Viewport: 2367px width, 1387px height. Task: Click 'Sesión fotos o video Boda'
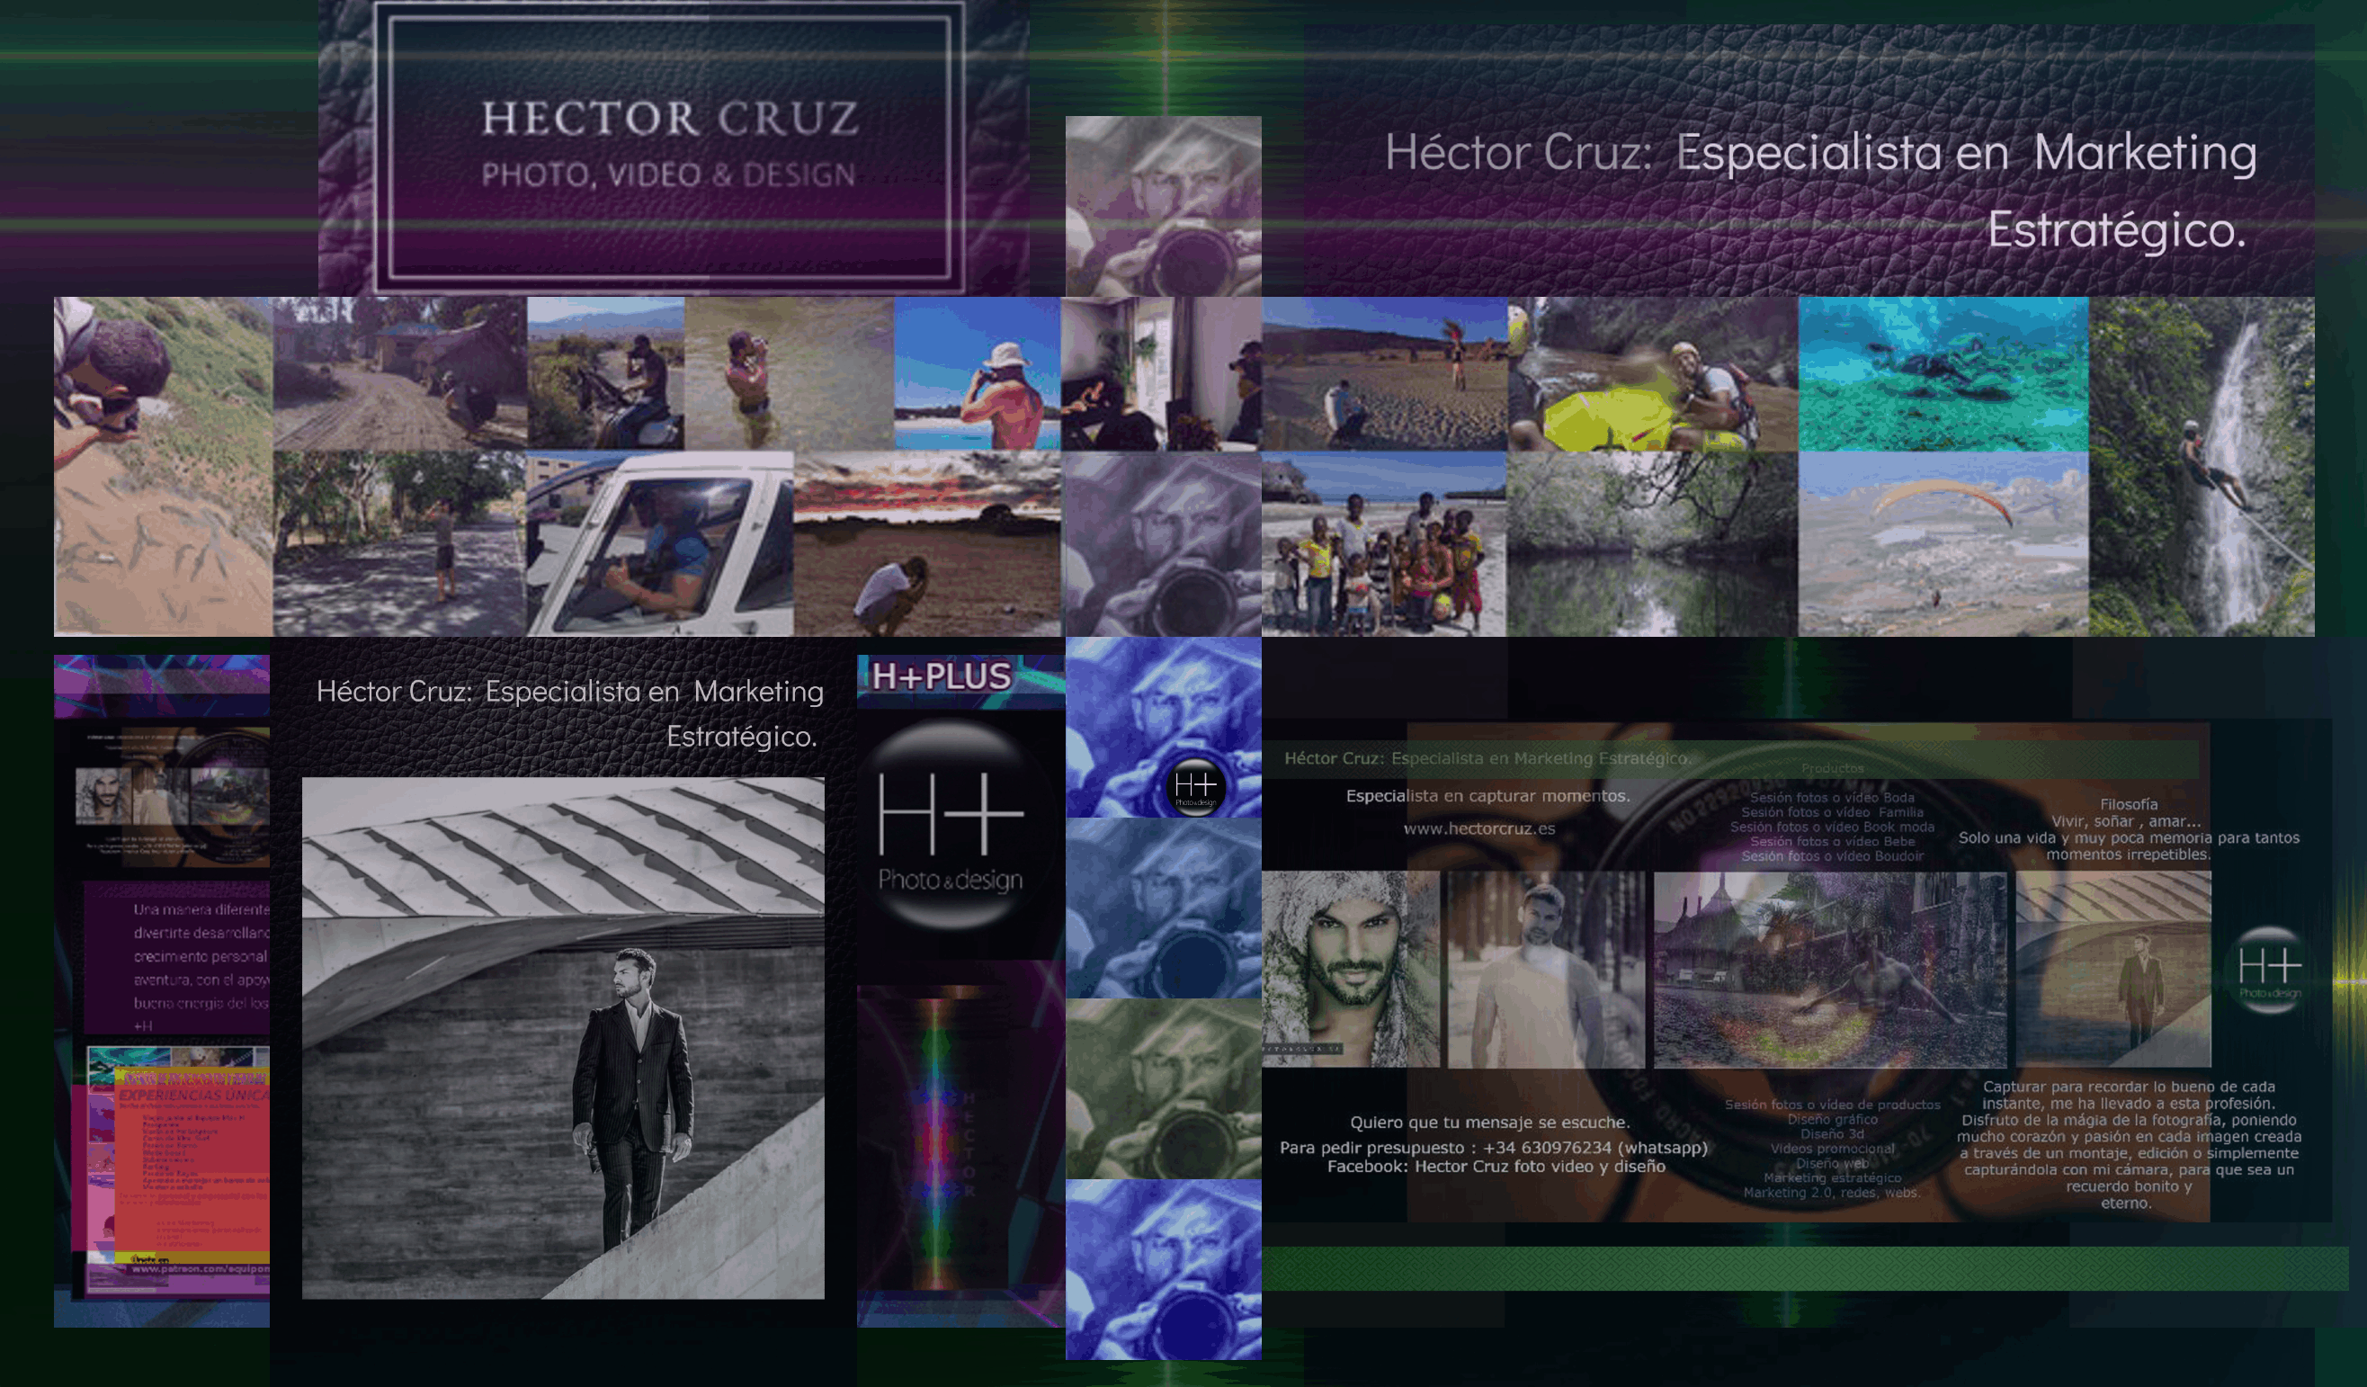[x=1832, y=798]
